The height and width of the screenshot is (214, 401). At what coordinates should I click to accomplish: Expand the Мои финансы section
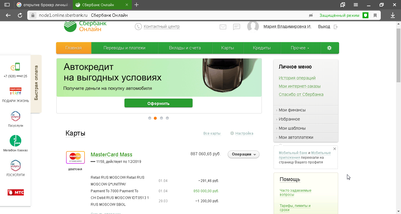coord(292,110)
